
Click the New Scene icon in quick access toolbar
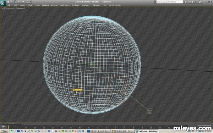pyautogui.click(x=9, y=2)
